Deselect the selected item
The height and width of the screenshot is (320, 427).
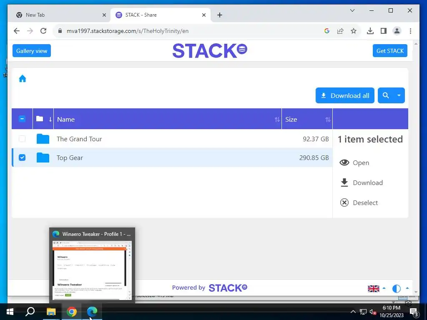click(x=359, y=203)
